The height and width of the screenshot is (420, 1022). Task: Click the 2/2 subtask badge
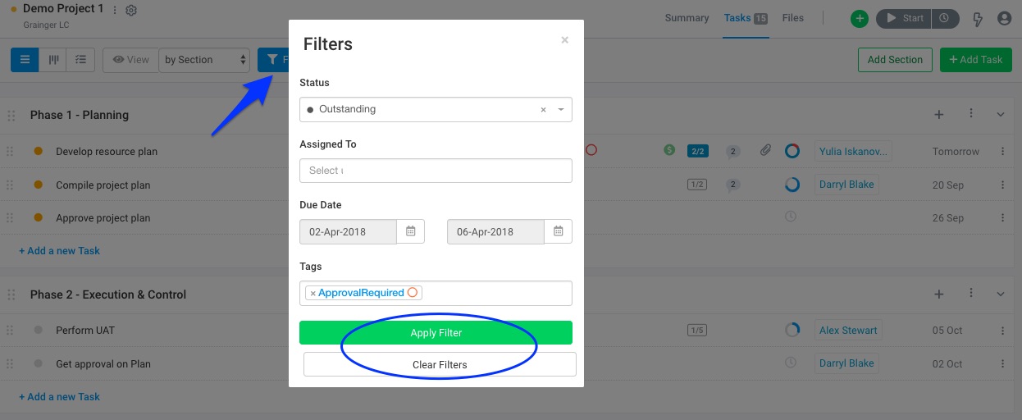pyautogui.click(x=698, y=151)
